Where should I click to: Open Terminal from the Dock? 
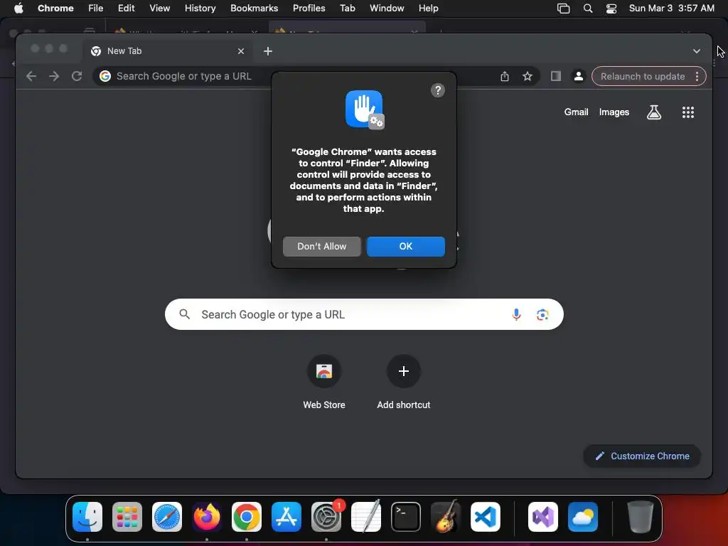click(406, 517)
